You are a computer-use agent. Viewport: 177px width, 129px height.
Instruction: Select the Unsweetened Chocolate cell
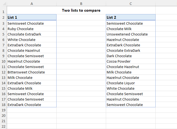coord(131,34)
